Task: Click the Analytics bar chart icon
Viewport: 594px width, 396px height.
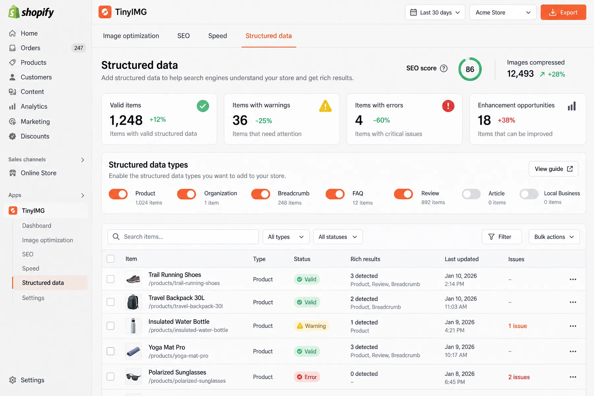Action: pos(13,107)
